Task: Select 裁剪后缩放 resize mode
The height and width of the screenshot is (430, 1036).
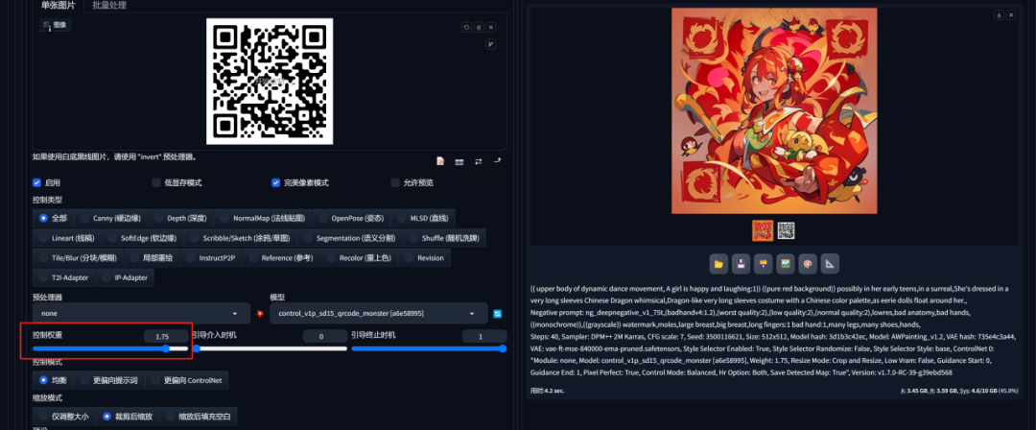Action: [x=129, y=417]
